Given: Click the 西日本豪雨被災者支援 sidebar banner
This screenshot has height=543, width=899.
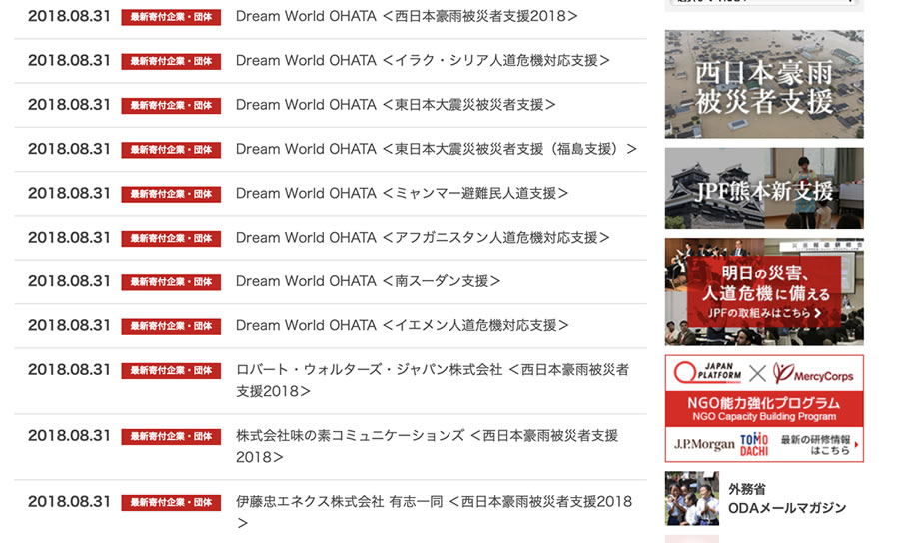Looking at the screenshot, I should pyautogui.click(x=764, y=84).
